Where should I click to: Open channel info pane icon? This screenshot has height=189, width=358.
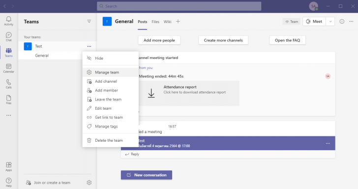(342, 21)
